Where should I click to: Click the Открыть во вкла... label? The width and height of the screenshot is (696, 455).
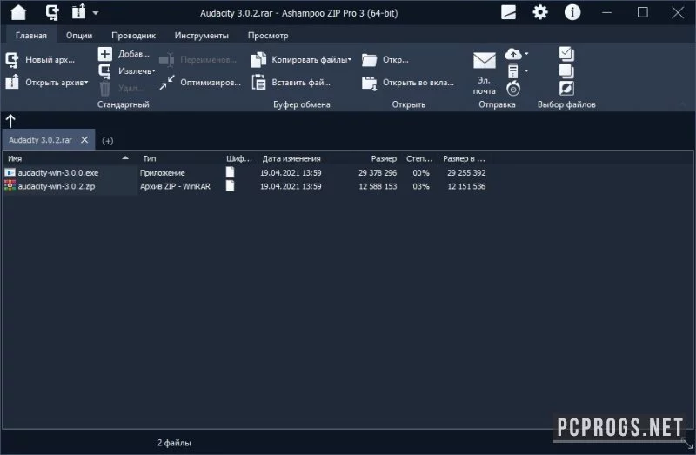[418, 83]
